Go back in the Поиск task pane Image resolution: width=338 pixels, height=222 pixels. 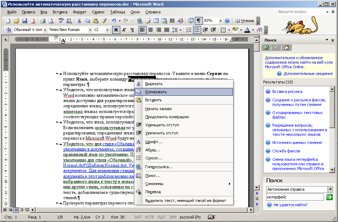pyautogui.click(x=267, y=47)
